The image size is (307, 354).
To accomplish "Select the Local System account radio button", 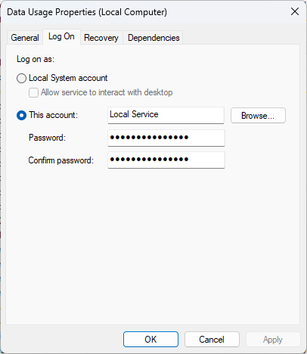I will point(21,78).
